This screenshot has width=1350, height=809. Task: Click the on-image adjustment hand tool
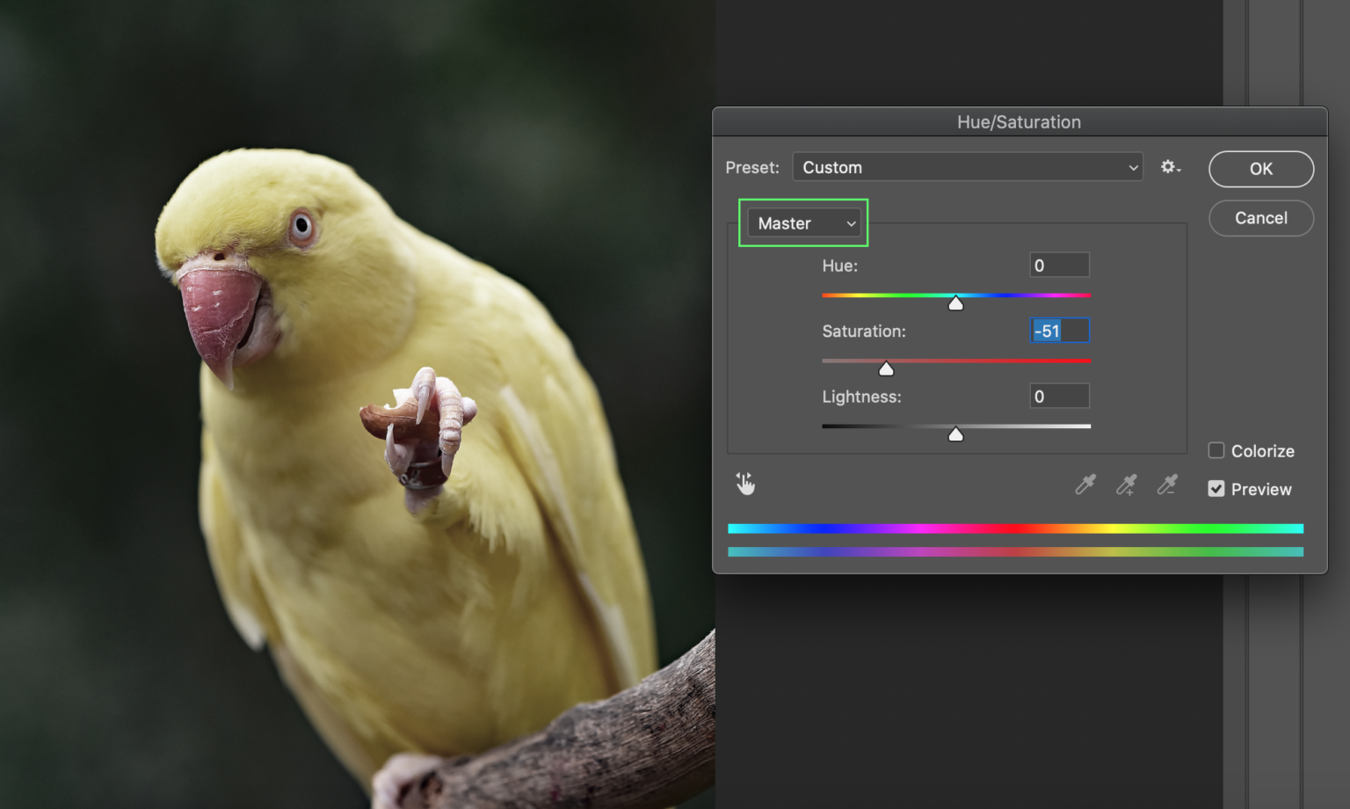[x=745, y=484]
